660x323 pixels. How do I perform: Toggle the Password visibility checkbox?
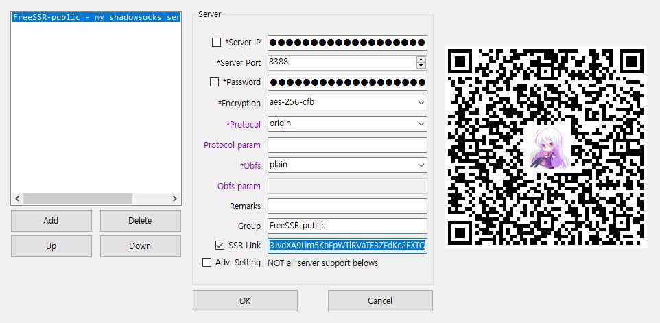point(214,82)
